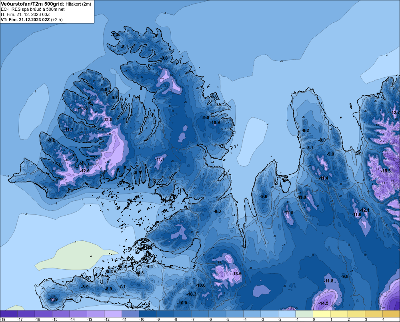The image size is (400, 322).
Task: Click the lilac legend swatch between -12 and -11
Action: pyautogui.click(x=113, y=314)
